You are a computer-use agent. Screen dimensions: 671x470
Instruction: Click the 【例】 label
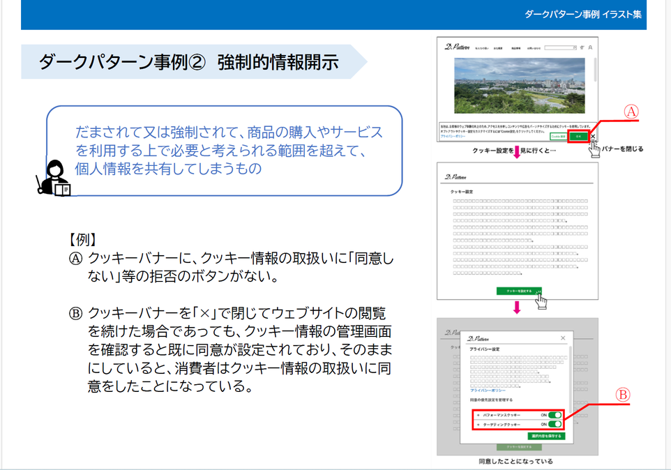(82, 239)
